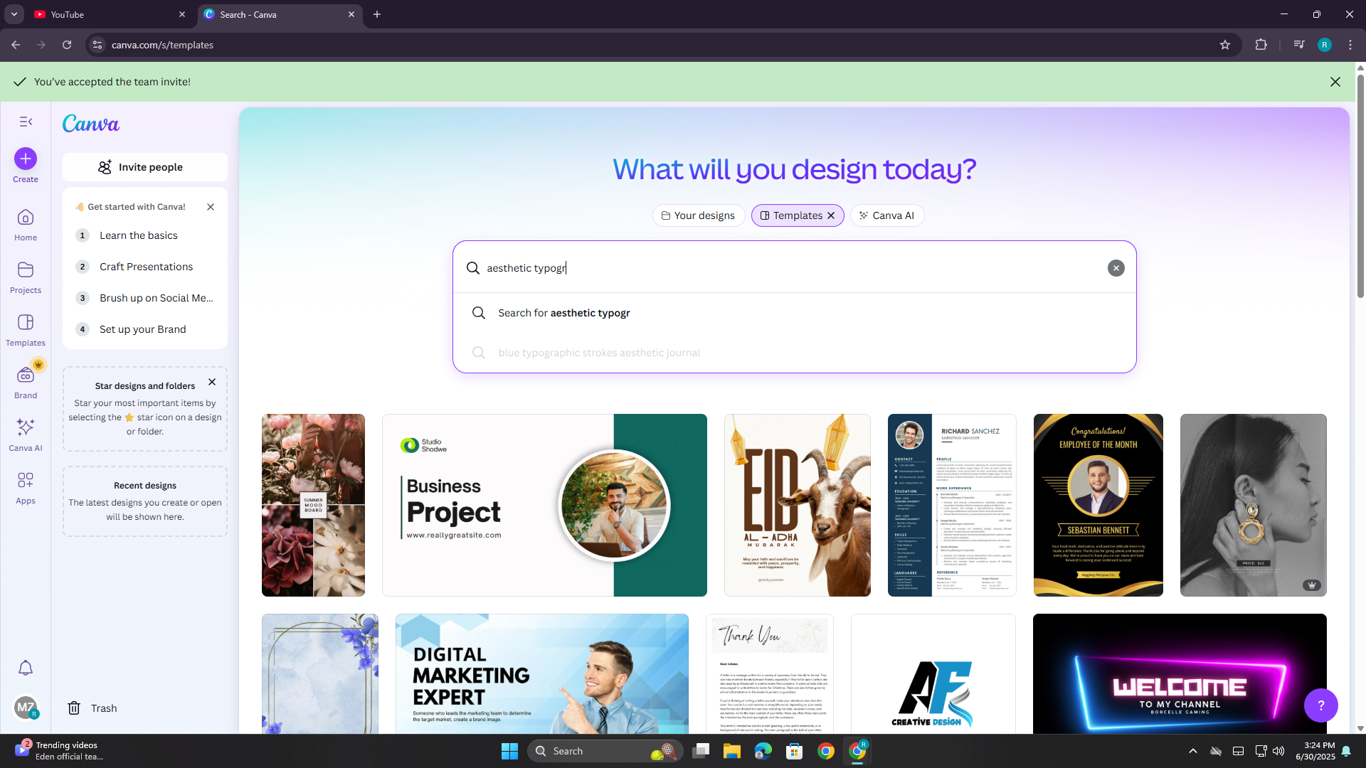
Task: View site information icon in address bar
Action: coord(97,45)
